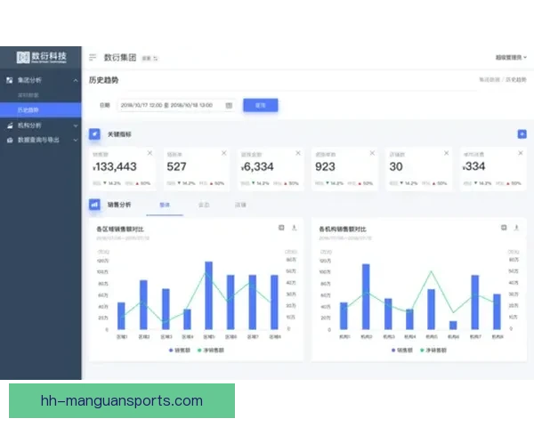Viewport: 534px width, 427px height.
Task: Click the blue plus button to add indicator
Action: click(522, 133)
